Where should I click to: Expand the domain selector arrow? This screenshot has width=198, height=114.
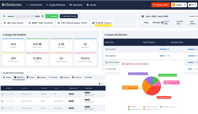43,16
